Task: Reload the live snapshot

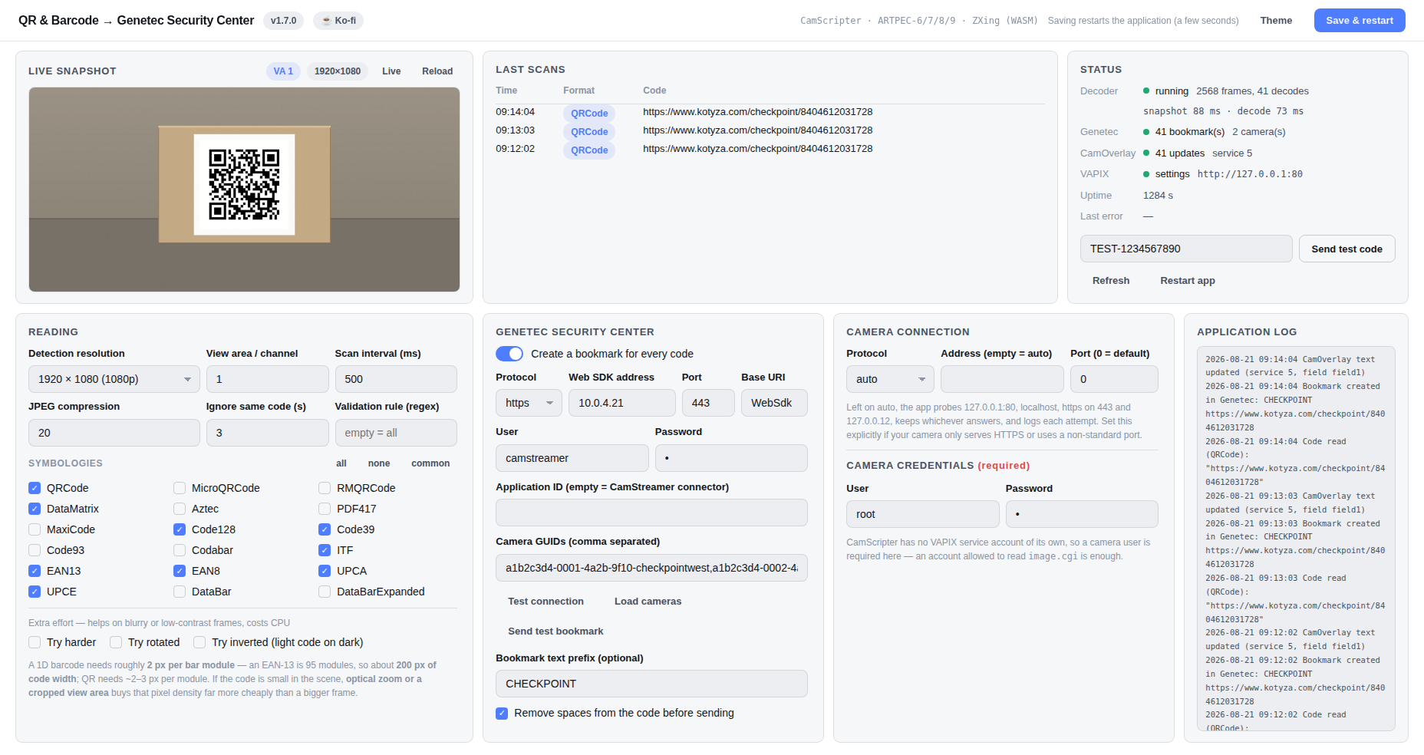Action: (x=437, y=71)
